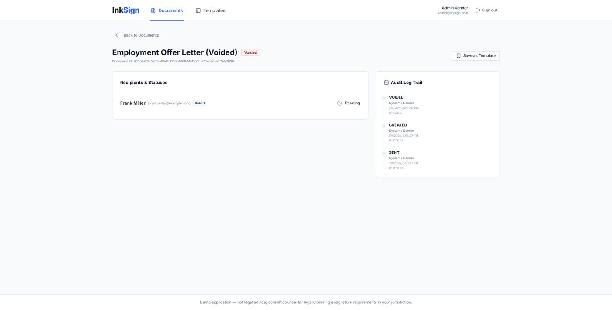Click the Audit Log Trail calendar icon
This screenshot has width=612, height=310.
point(386,83)
